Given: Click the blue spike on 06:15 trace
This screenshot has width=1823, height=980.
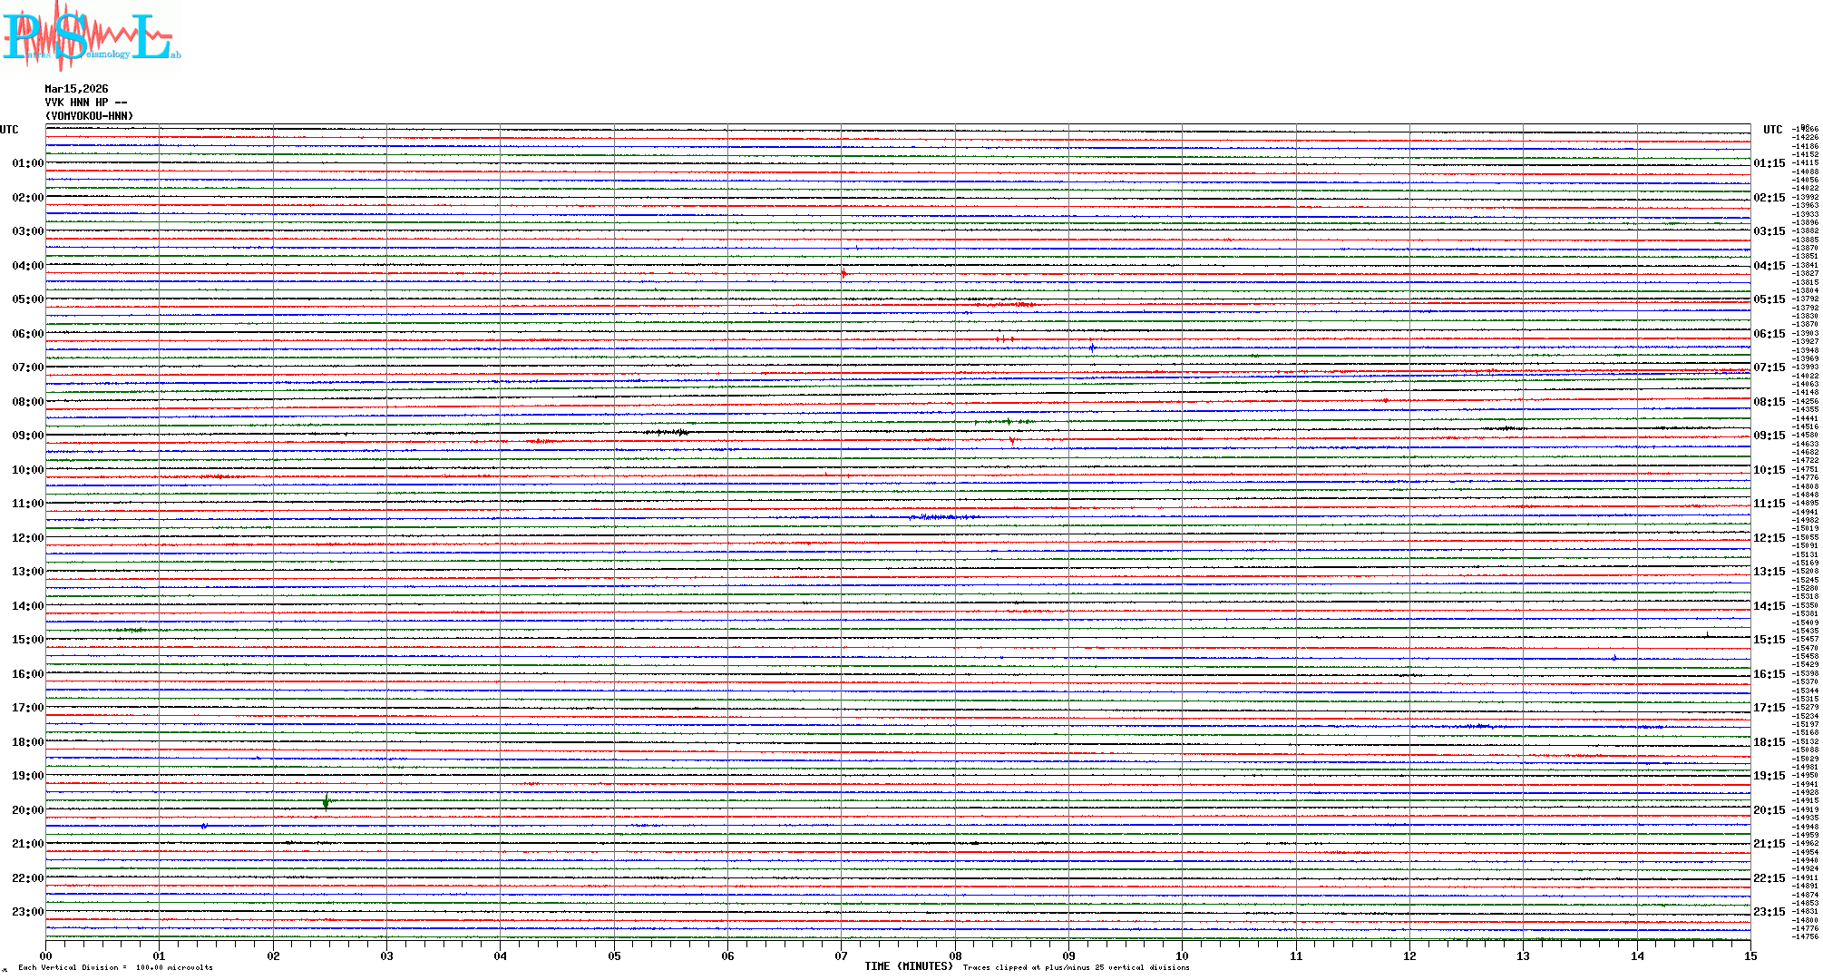Looking at the screenshot, I should [1092, 348].
